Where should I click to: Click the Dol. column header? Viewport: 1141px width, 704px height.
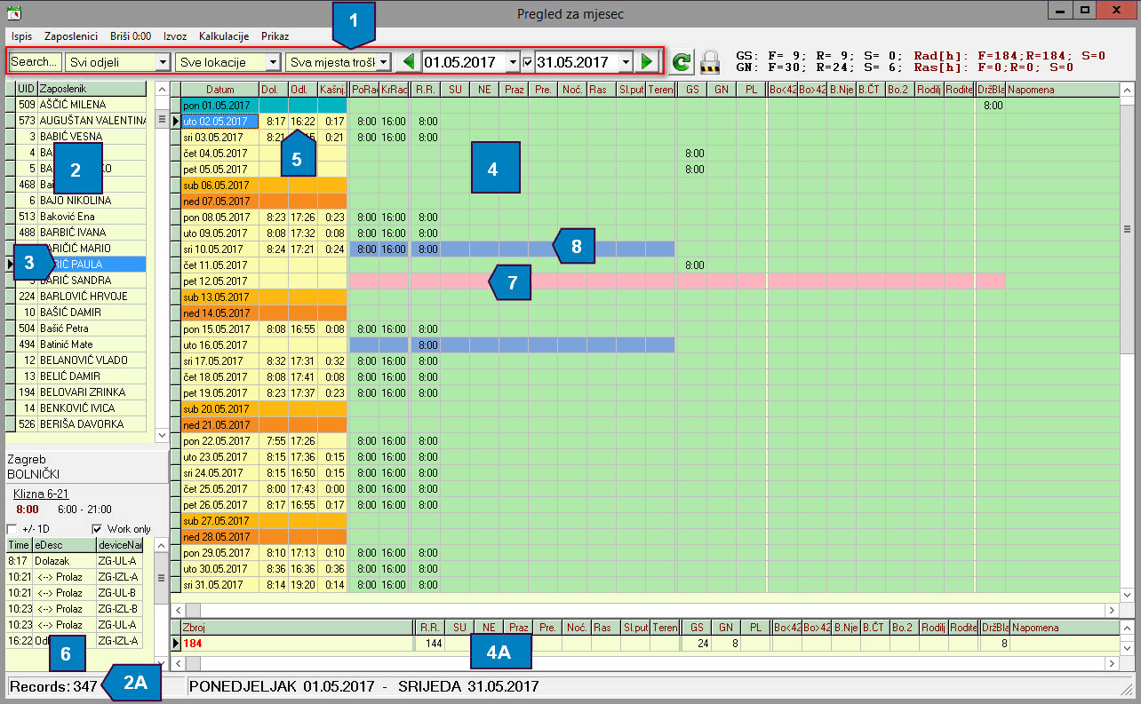click(x=274, y=90)
